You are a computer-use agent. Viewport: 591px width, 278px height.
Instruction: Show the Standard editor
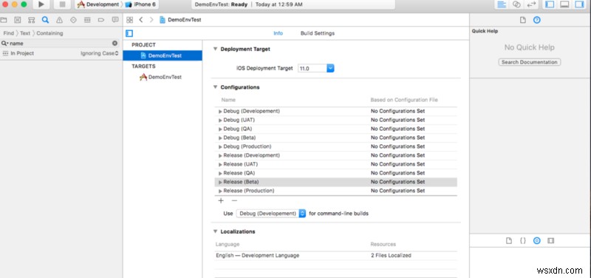click(502, 4)
